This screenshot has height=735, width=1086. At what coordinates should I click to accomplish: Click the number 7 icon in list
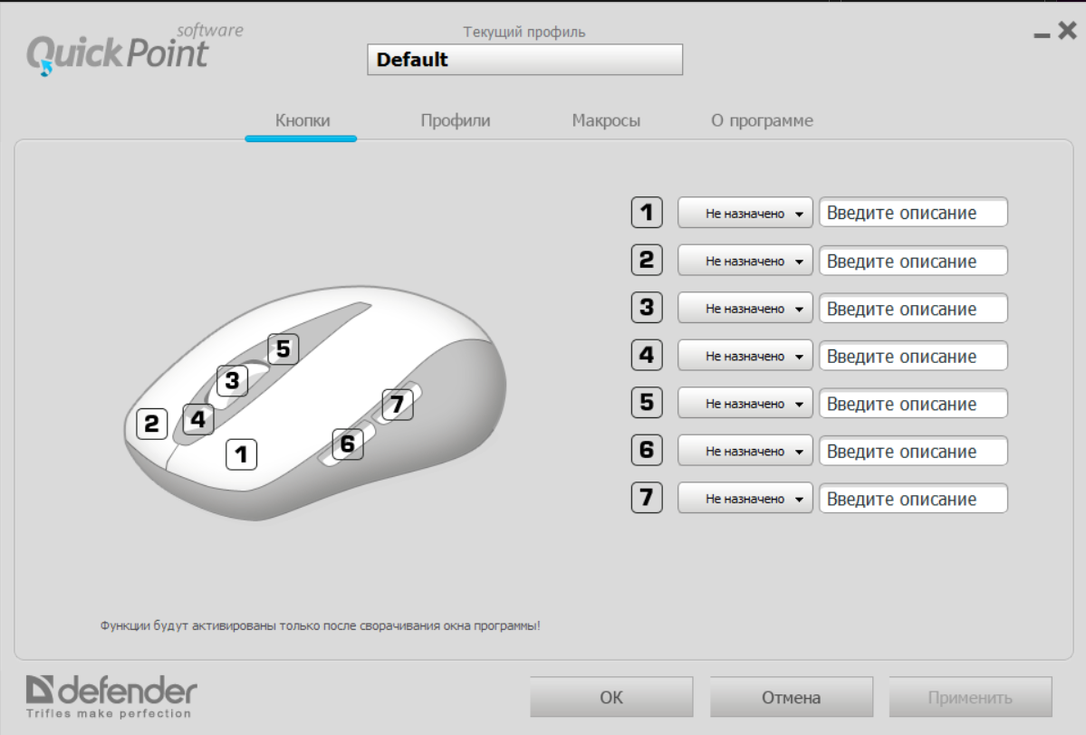[x=647, y=498]
